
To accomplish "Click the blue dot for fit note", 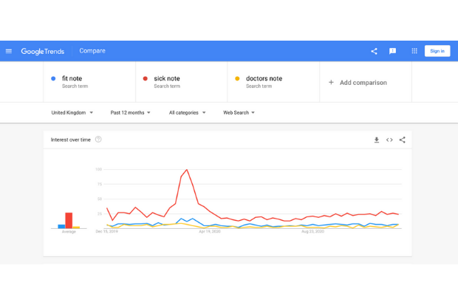I will point(53,78).
